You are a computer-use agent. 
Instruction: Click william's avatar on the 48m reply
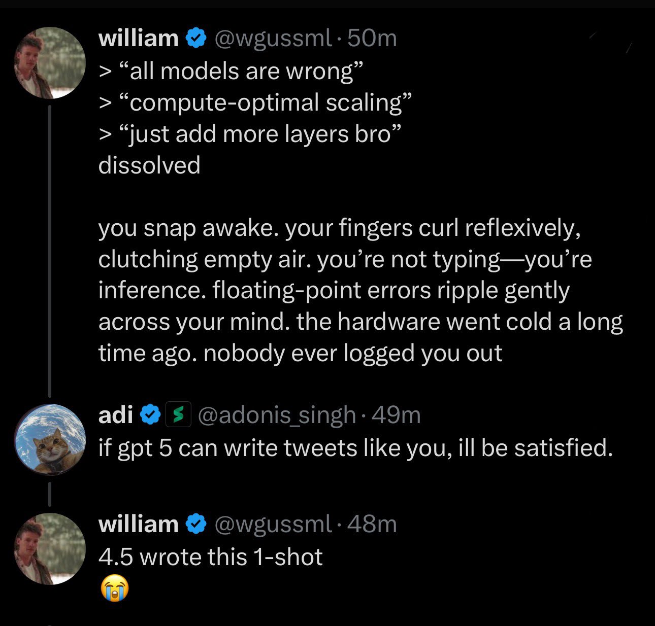click(50, 548)
